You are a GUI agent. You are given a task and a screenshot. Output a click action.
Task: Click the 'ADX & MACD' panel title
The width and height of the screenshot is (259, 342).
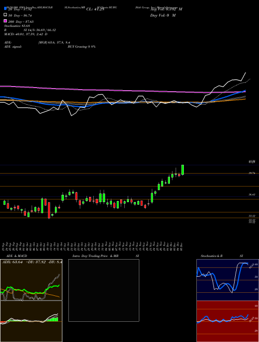coord(17,256)
